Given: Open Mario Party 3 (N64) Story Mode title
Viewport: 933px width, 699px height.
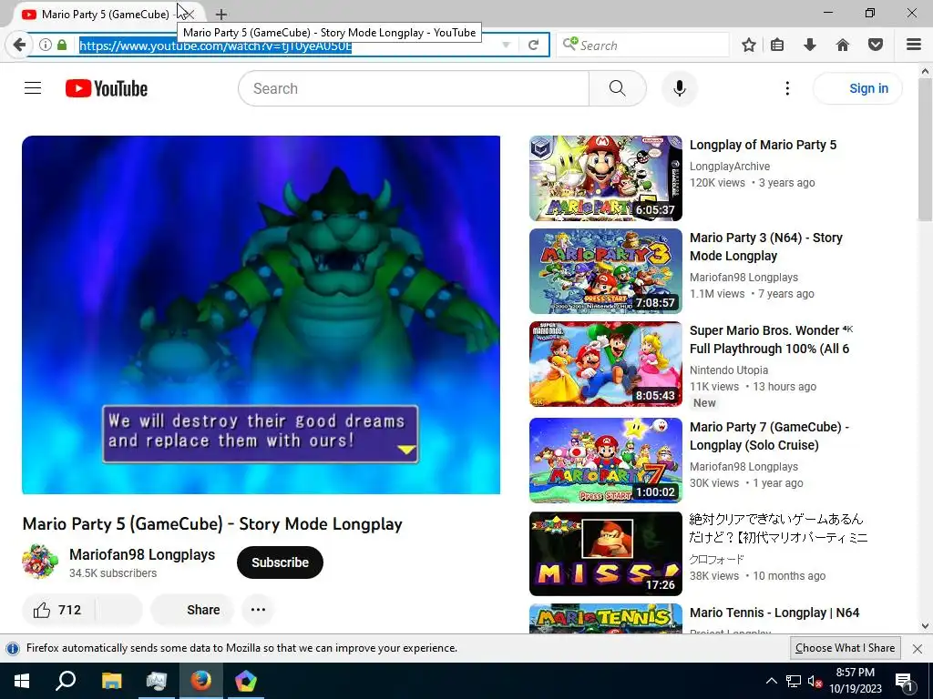Looking at the screenshot, I should 765,247.
